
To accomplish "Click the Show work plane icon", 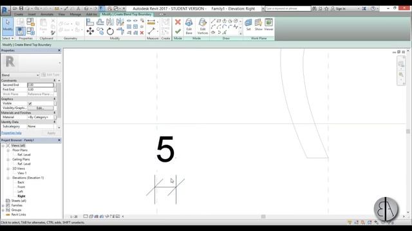I will pos(259,24).
